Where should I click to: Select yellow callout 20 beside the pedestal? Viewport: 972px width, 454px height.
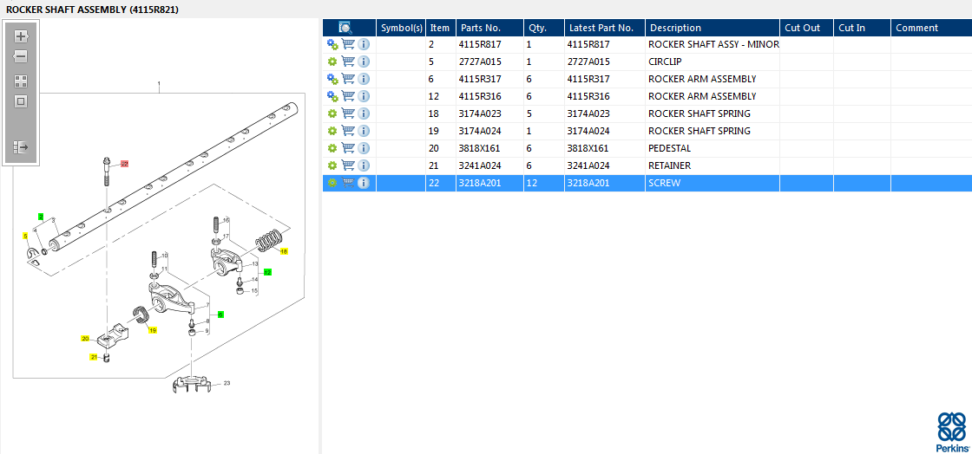pos(86,339)
